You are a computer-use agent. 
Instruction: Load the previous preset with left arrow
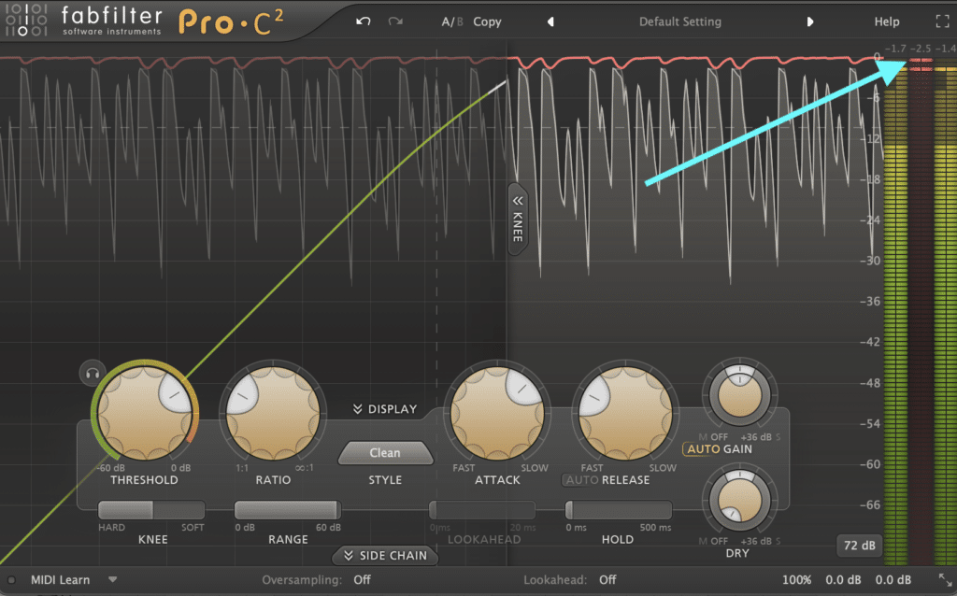550,21
